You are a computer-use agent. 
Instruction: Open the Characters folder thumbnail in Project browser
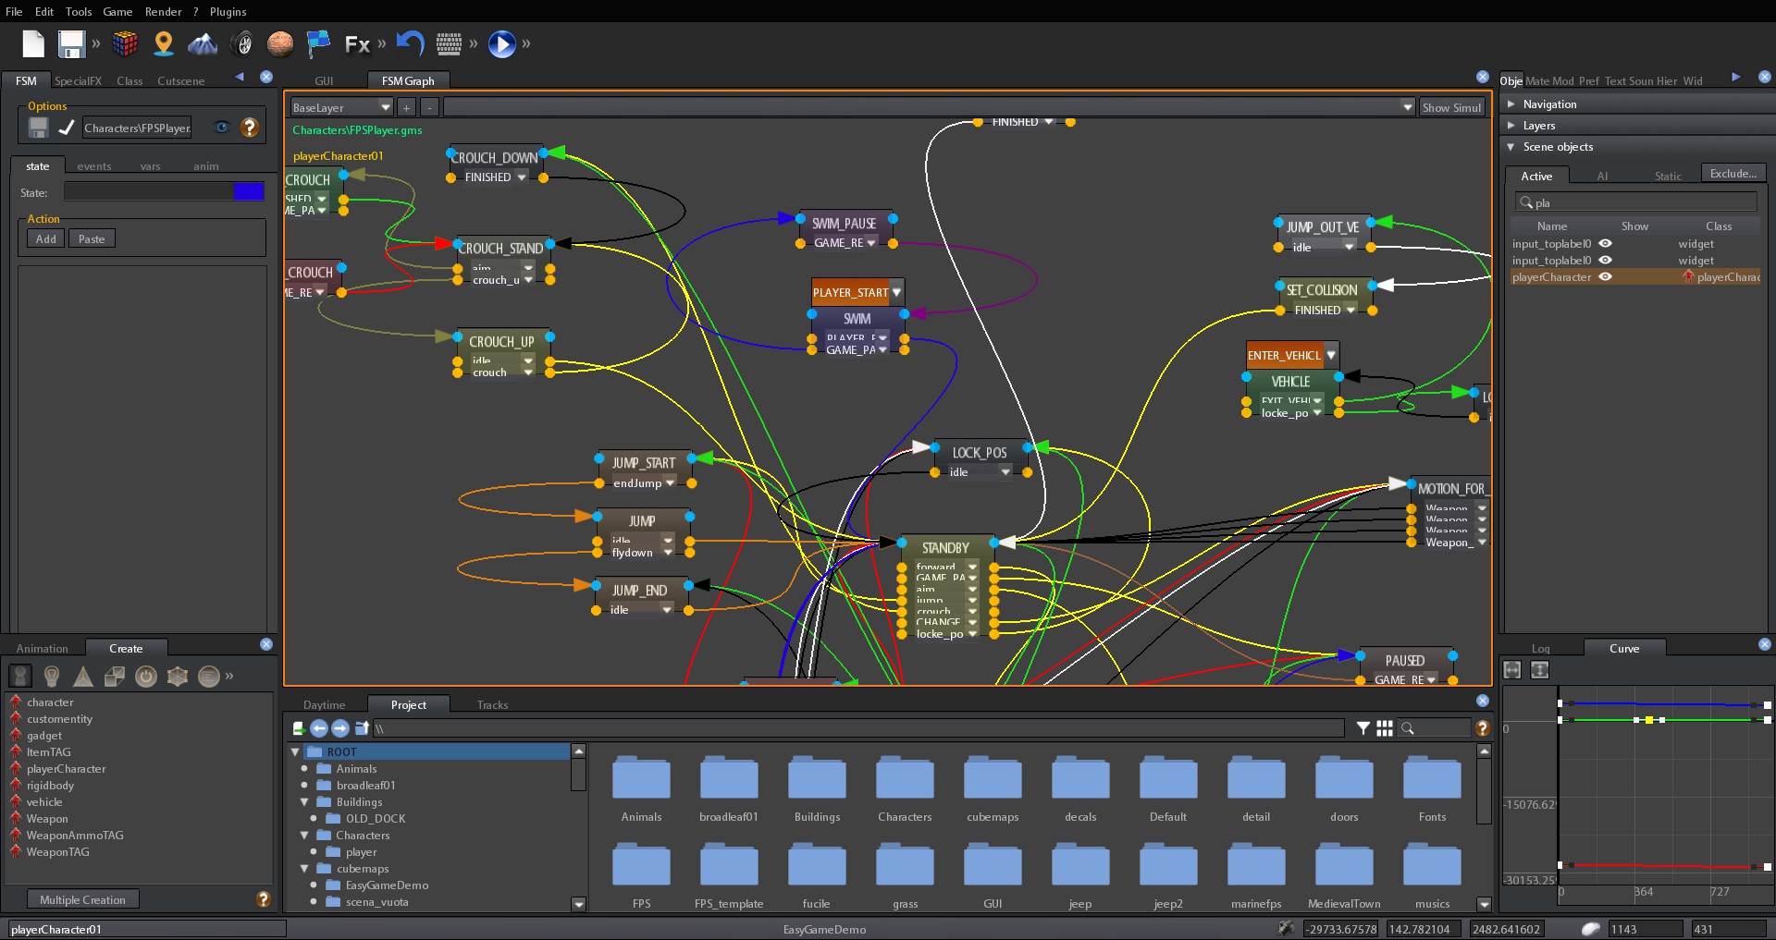pos(904,779)
